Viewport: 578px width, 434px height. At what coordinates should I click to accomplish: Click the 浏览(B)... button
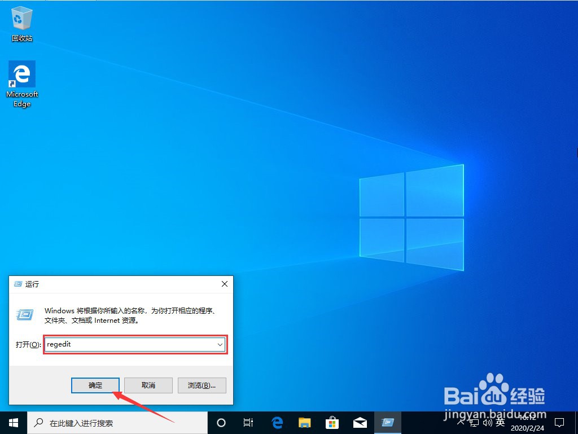[x=202, y=385]
